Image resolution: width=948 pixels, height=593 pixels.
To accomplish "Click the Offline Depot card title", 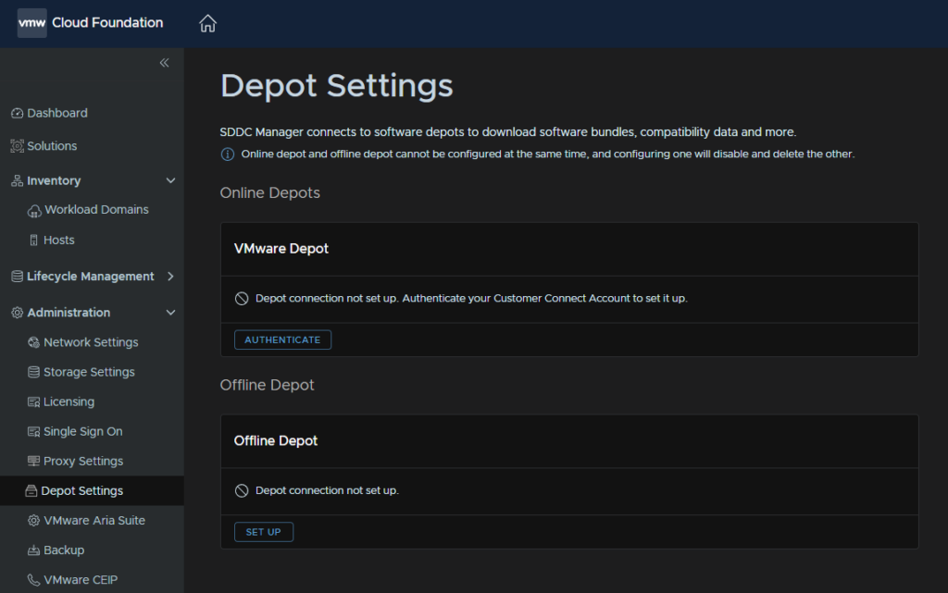I will coord(276,441).
